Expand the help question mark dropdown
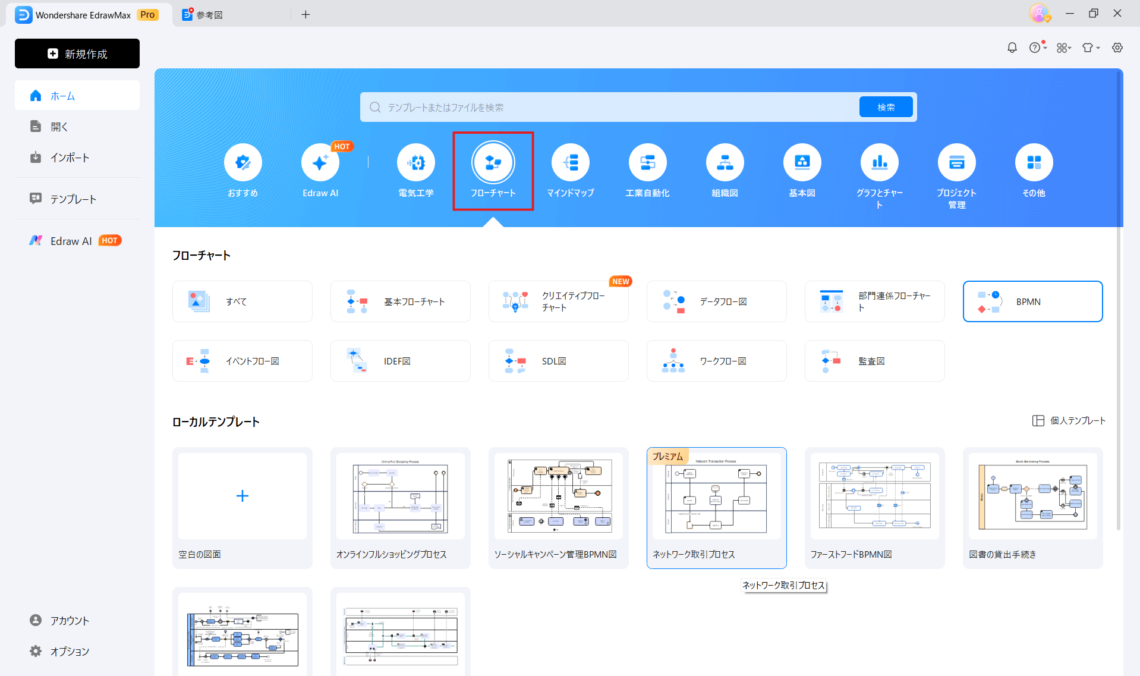The width and height of the screenshot is (1140, 676). 1037,48
